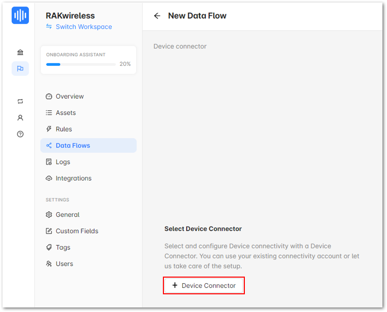Click the Switch Workspace link
This screenshot has width=387, height=312.
coord(83,27)
